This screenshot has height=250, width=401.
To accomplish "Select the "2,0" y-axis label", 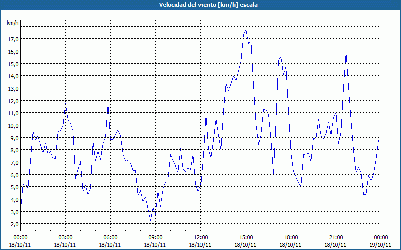I will coord(15,224).
